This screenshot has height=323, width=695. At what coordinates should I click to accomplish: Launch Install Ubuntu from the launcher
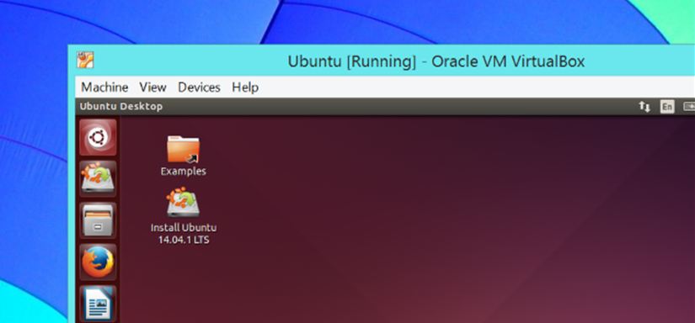point(98,178)
